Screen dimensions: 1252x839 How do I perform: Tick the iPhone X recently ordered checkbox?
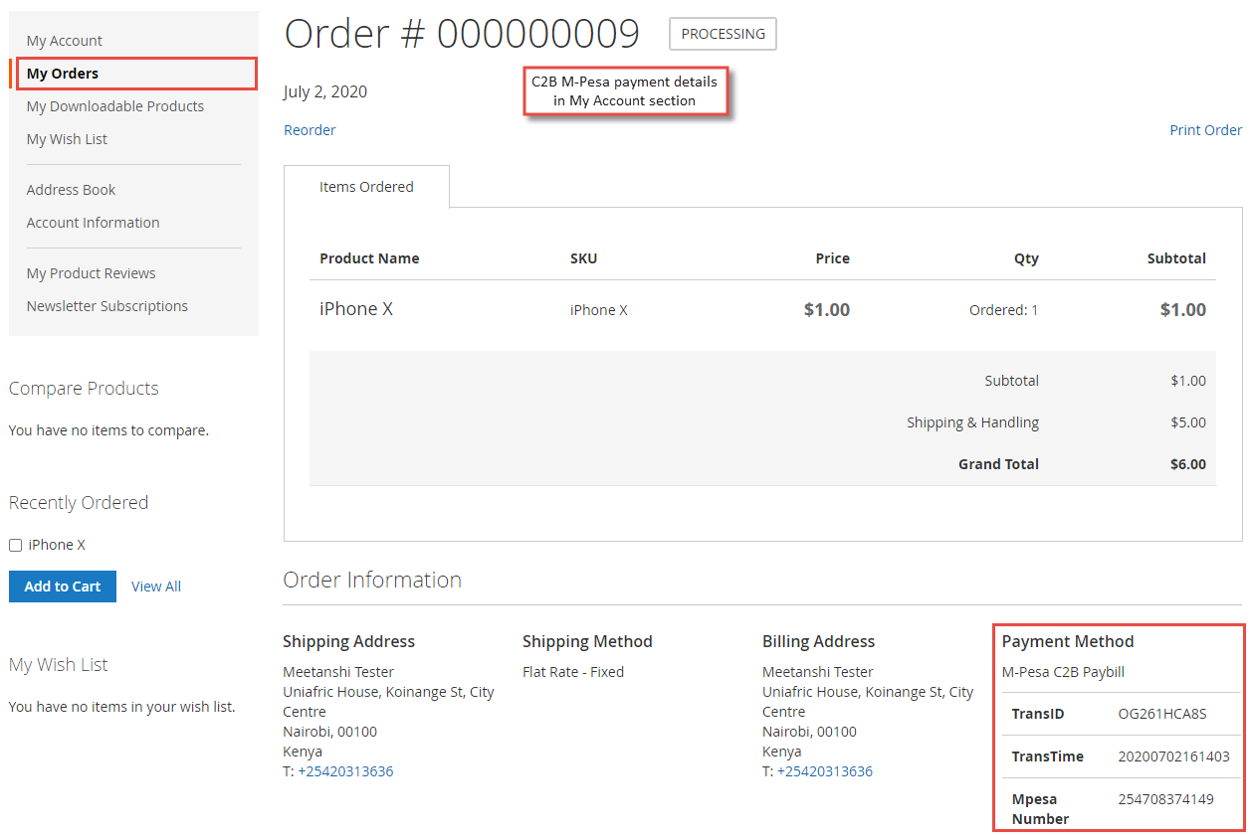point(15,545)
